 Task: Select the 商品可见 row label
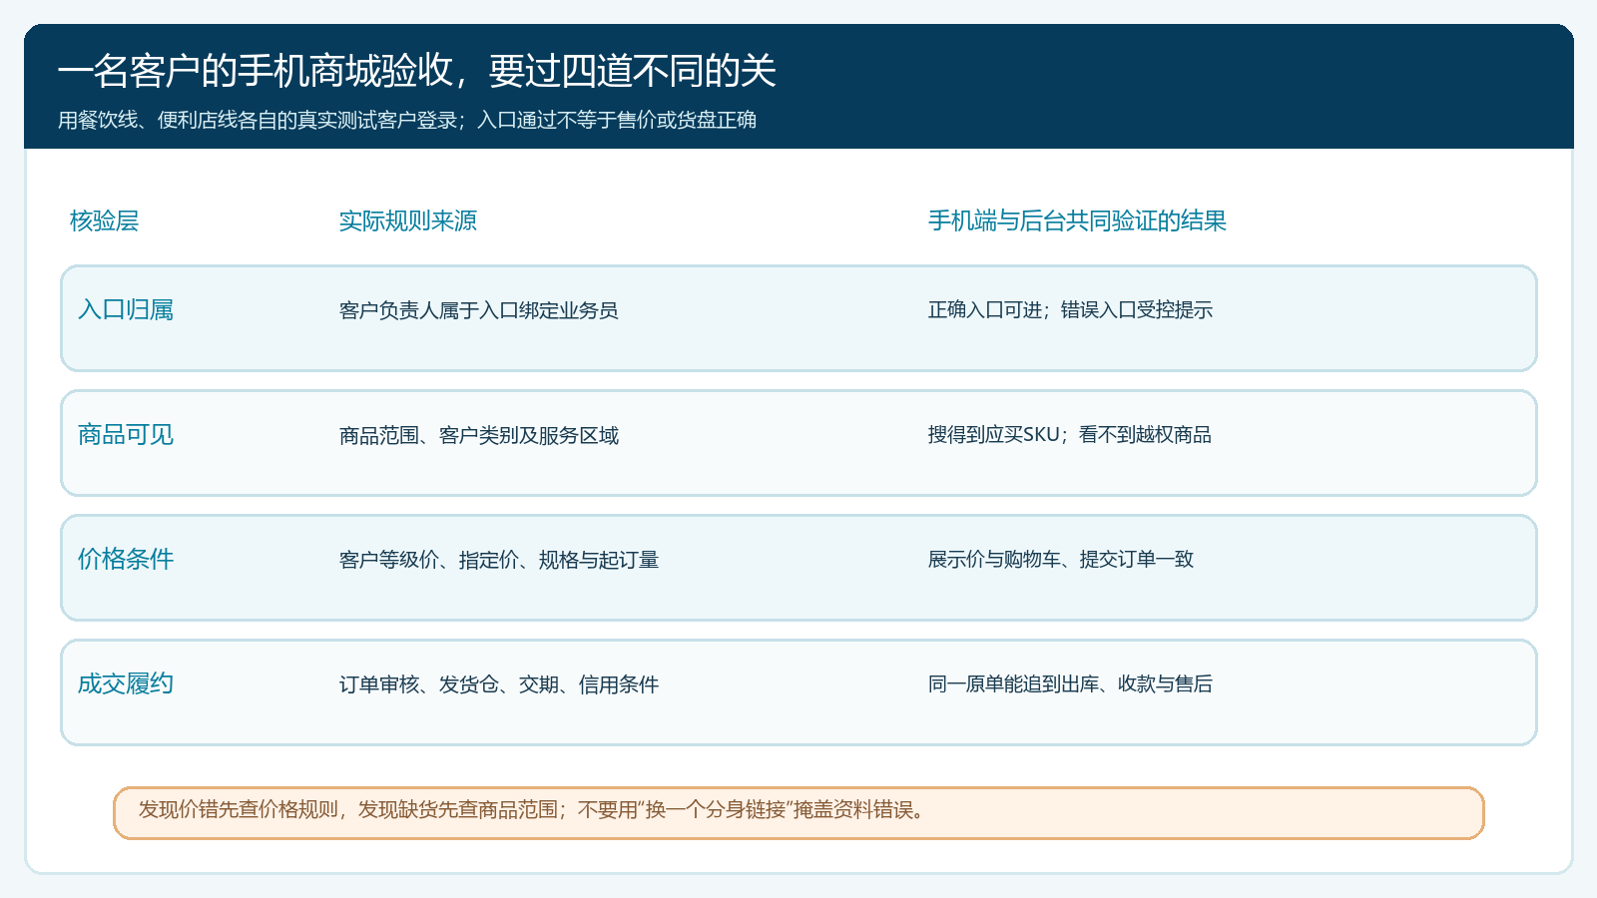(x=126, y=434)
